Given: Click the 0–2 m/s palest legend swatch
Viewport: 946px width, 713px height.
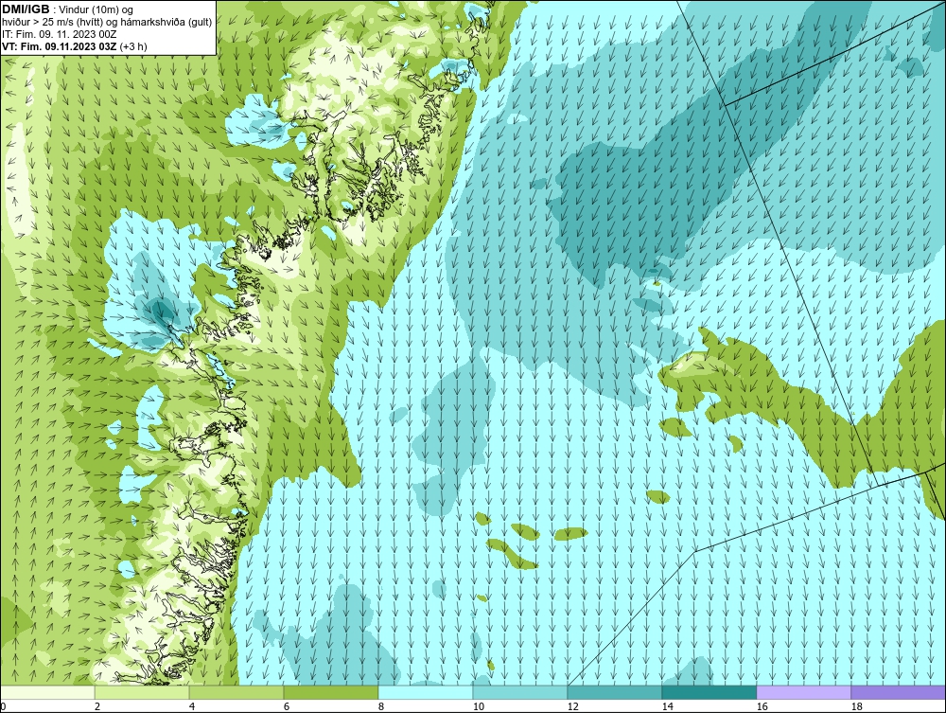Looking at the screenshot, I should pos(47,692).
